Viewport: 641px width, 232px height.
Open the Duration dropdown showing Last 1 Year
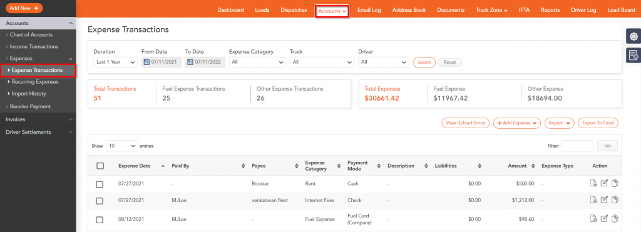pos(115,62)
